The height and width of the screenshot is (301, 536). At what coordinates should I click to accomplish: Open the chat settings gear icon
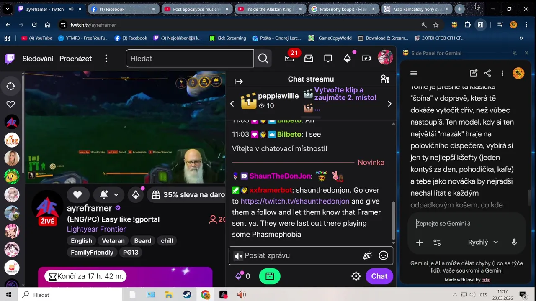pyautogui.click(x=356, y=276)
